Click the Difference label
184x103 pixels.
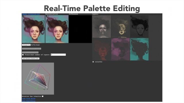[x=74, y=14]
